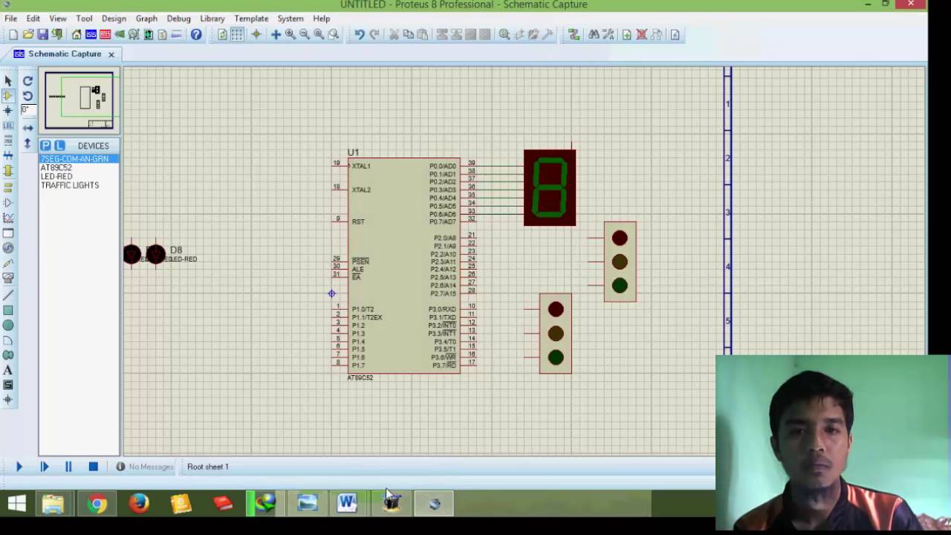Viewport: 951px width, 535px height.
Task: Click the rotation angle input field
Action: [27, 110]
